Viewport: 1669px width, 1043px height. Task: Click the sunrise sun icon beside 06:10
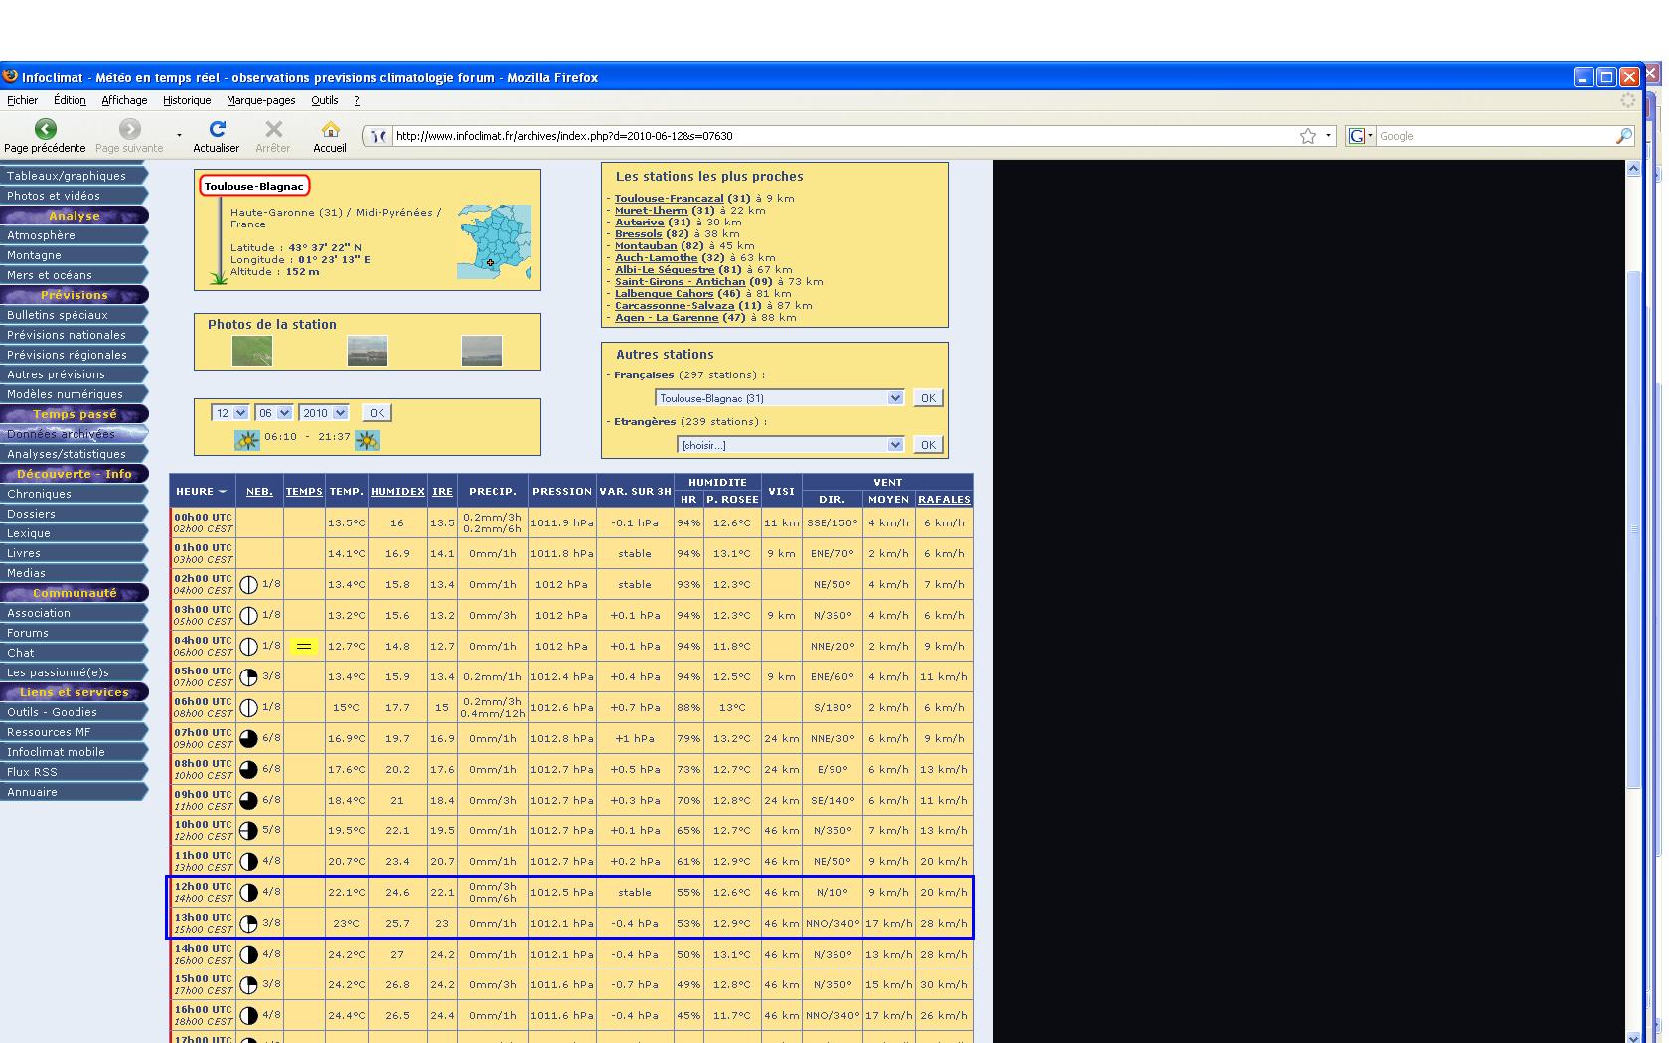[x=247, y=440]
